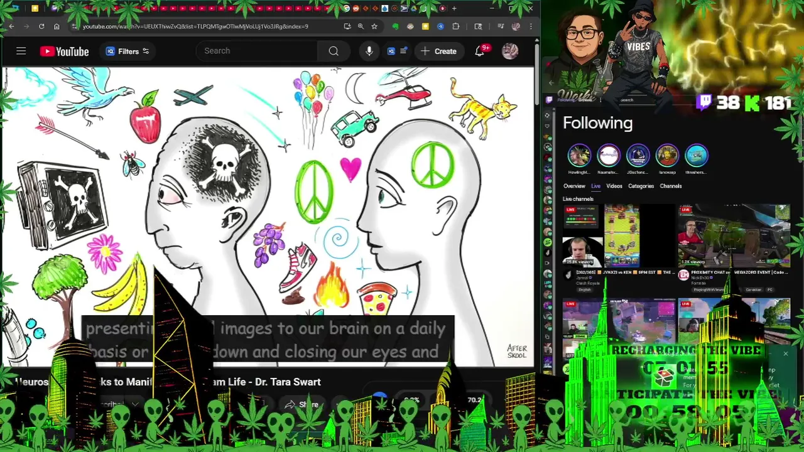Open the Create button in YouTube
804x452 pixels.
click(438, 51)
